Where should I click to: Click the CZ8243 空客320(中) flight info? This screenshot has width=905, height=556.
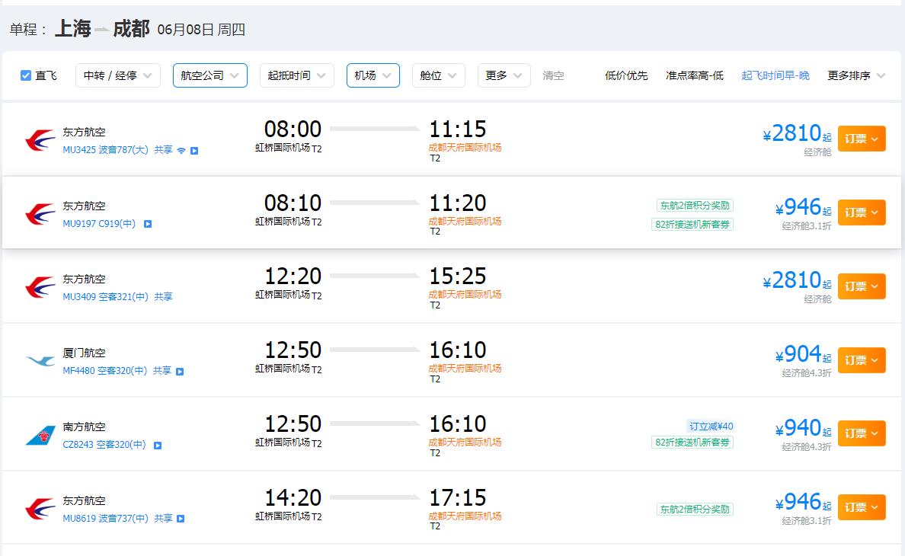point(104,445)
